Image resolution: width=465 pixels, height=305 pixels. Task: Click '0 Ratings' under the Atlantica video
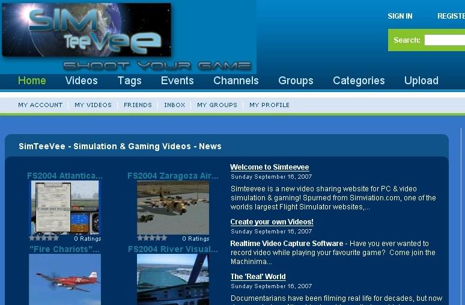pos(88,239)
